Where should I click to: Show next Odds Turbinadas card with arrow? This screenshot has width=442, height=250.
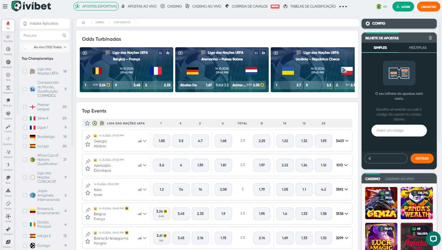[344, 70]
